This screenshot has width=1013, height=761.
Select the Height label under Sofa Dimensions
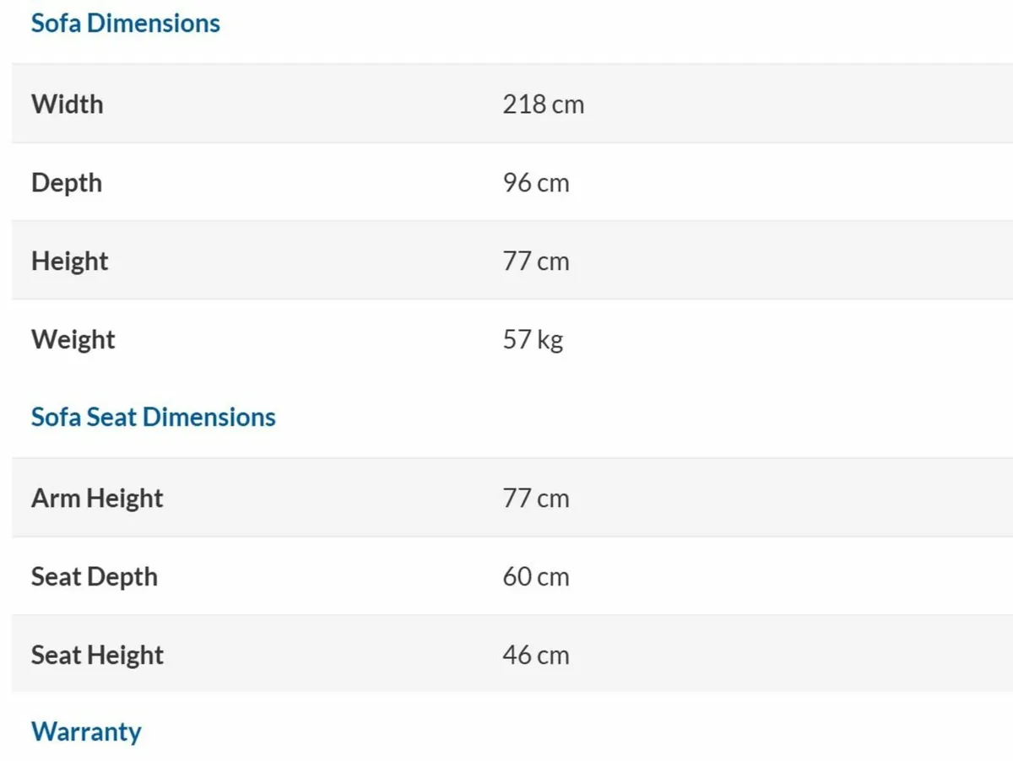[x=70, y=261]
